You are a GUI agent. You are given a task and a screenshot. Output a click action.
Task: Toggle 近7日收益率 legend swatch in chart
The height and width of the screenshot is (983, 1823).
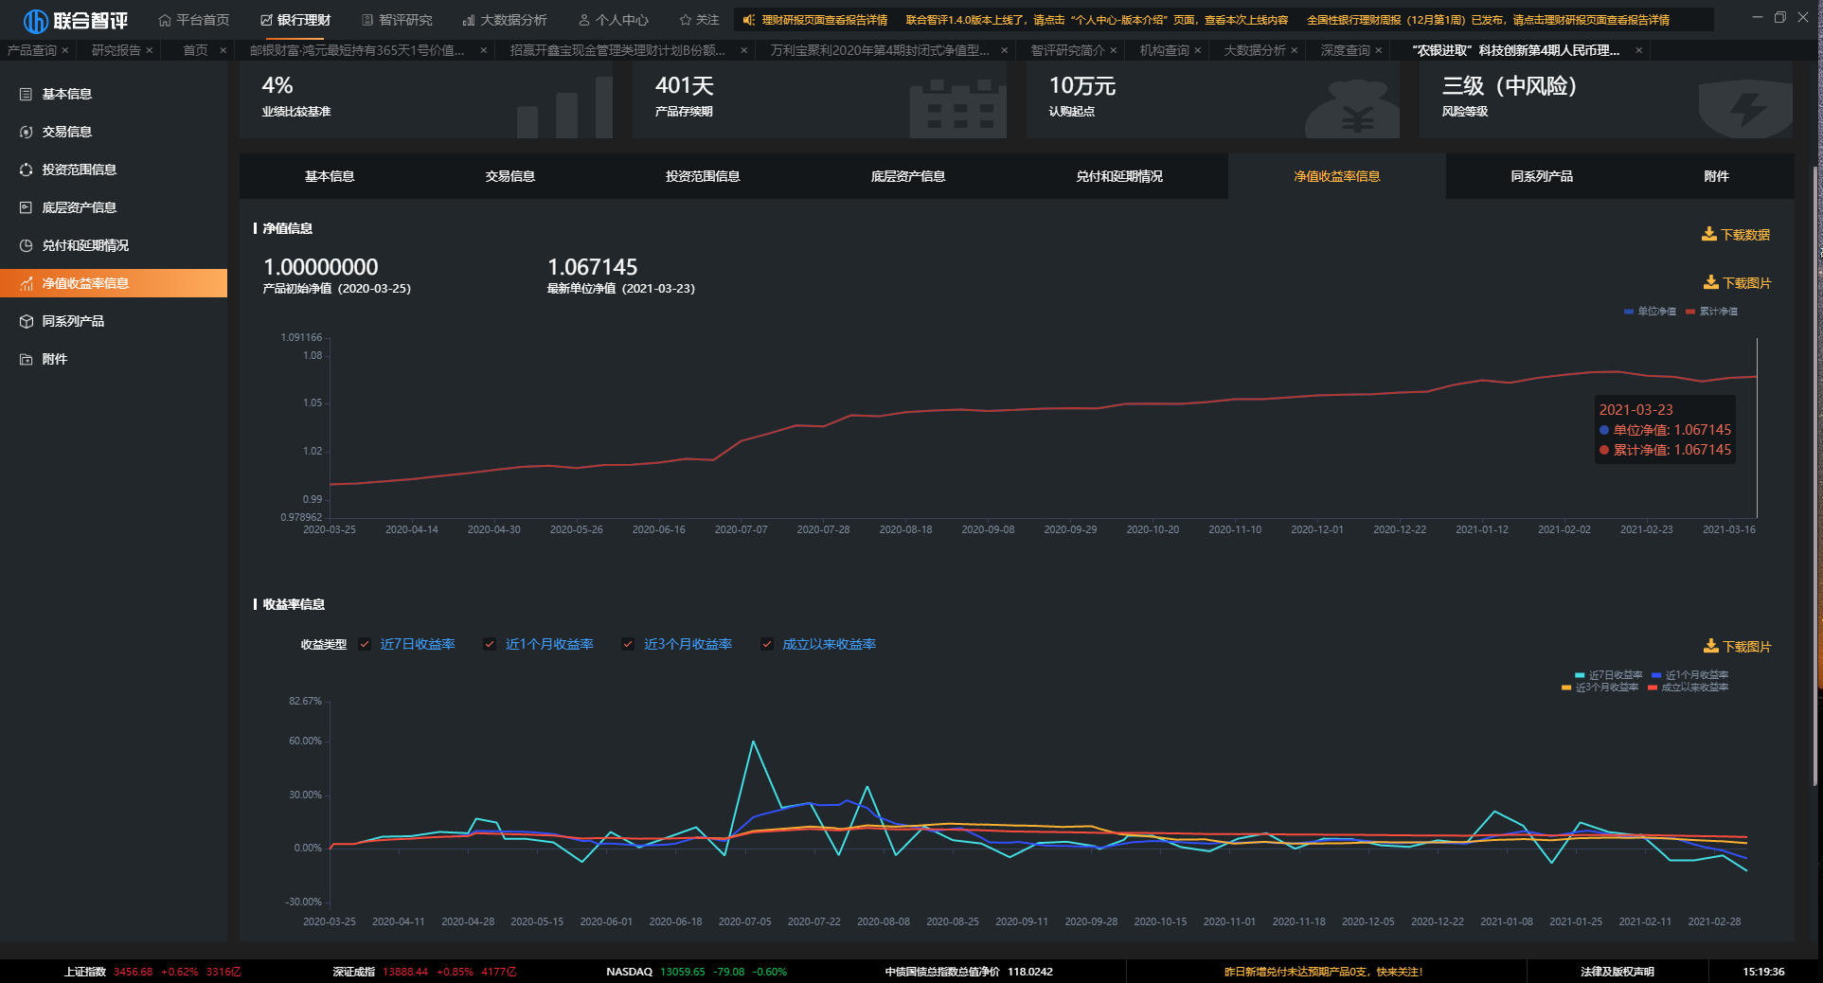point(1580,675)
